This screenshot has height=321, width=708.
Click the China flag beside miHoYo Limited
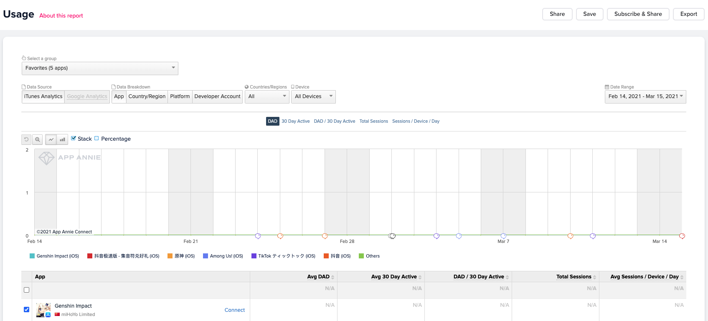57,315
